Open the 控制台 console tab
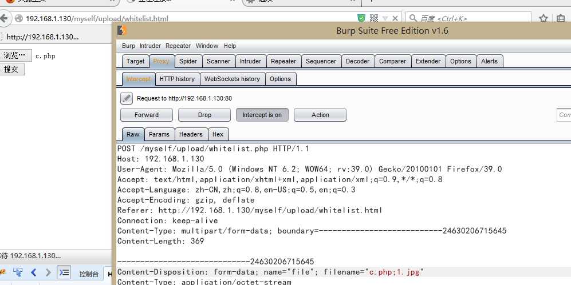This screenshot has height=285, width=571. click(x=89, y=274)
